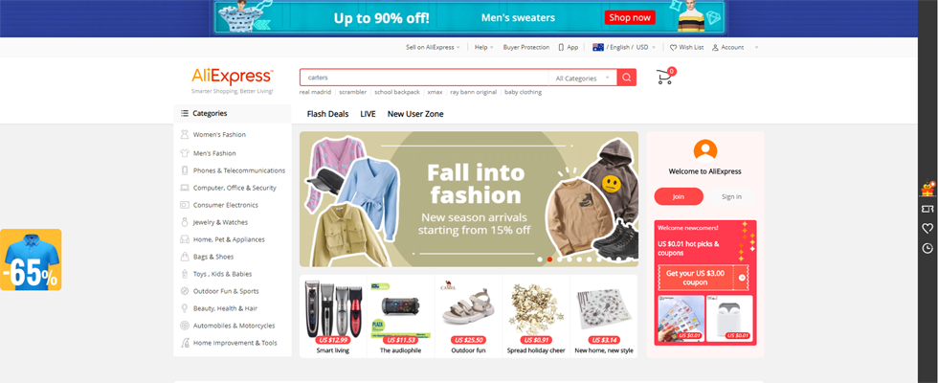Screen dimensions: 938x383
Task: Click the heart icon in right sidebar
Action: tap(927, 228)
